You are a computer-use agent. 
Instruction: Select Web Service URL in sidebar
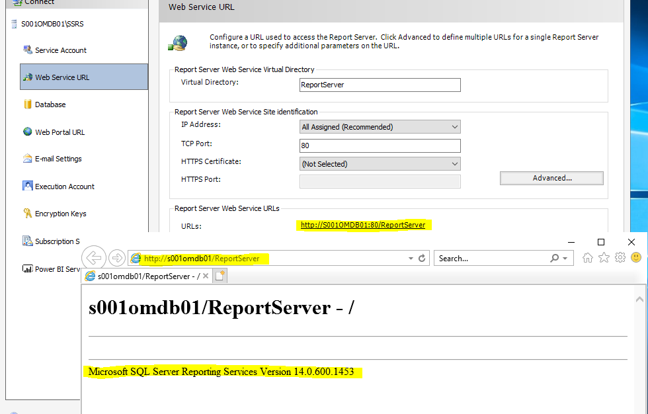tap(84, 77)
